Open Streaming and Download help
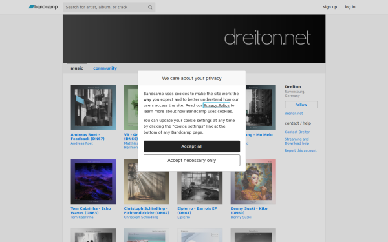Viewport: 388px width, 242px height. pyautogui.click(x=297, y=141)
